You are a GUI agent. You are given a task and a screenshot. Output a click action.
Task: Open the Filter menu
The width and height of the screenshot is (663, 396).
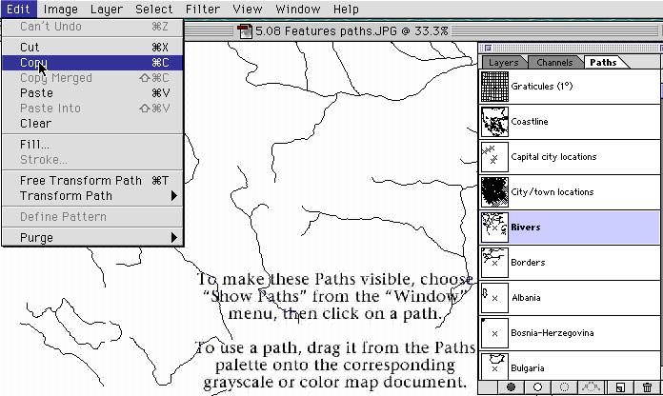pos(202,10)
